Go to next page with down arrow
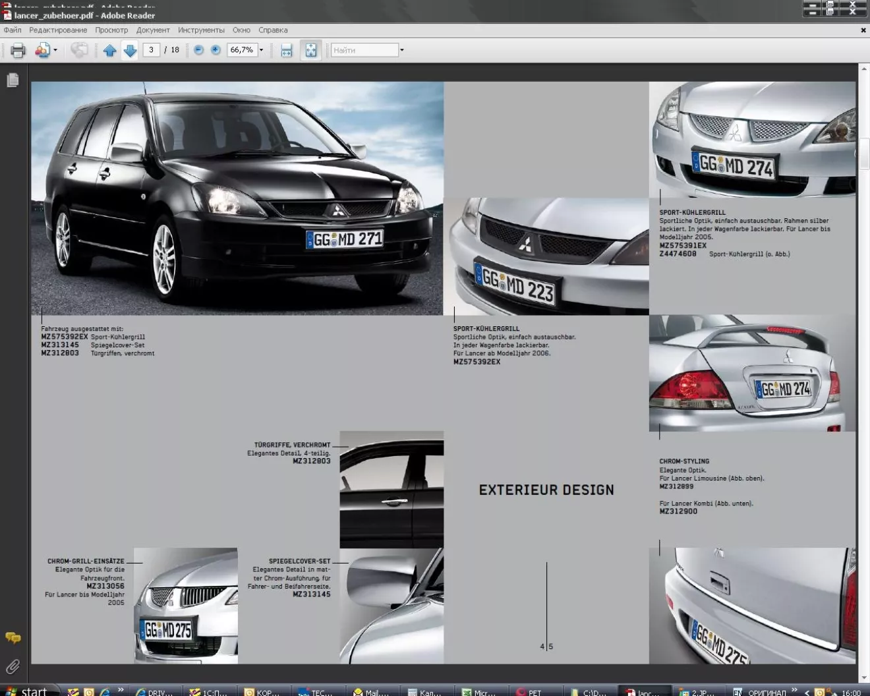870x696 pixels. click(x=130, y=50)
